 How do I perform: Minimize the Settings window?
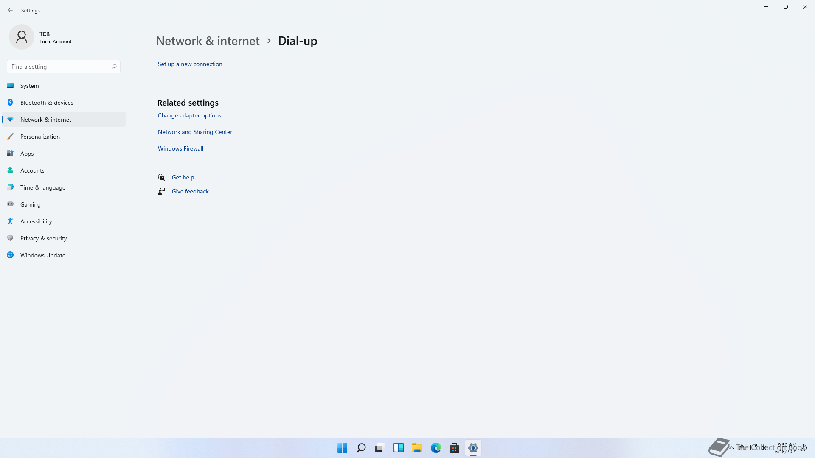[x=766, y=7]
